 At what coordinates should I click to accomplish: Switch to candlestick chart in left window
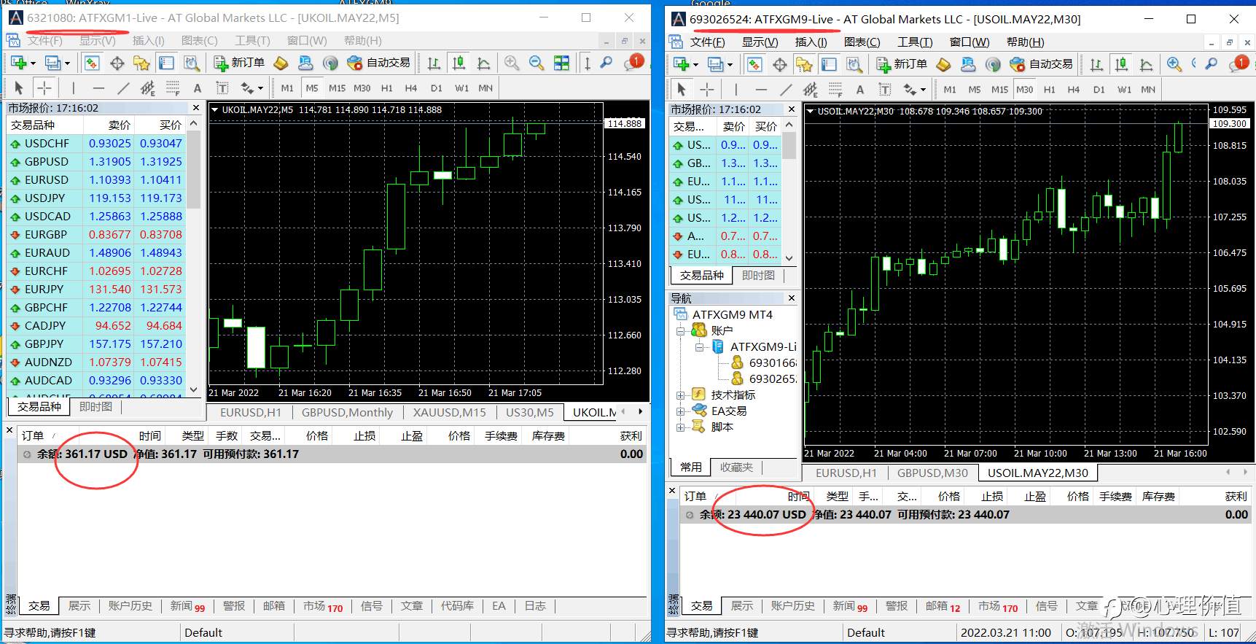(x=459, y=63)
